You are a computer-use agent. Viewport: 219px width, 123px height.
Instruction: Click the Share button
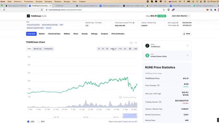coord(187,34)
